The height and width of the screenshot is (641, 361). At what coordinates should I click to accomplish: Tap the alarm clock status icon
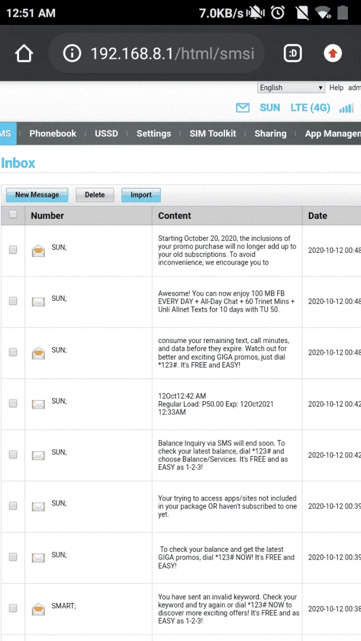(278, 12)
